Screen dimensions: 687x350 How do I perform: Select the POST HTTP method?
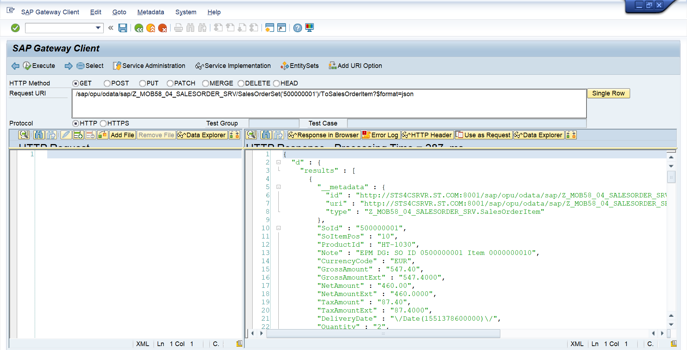[x=107, y=83]
